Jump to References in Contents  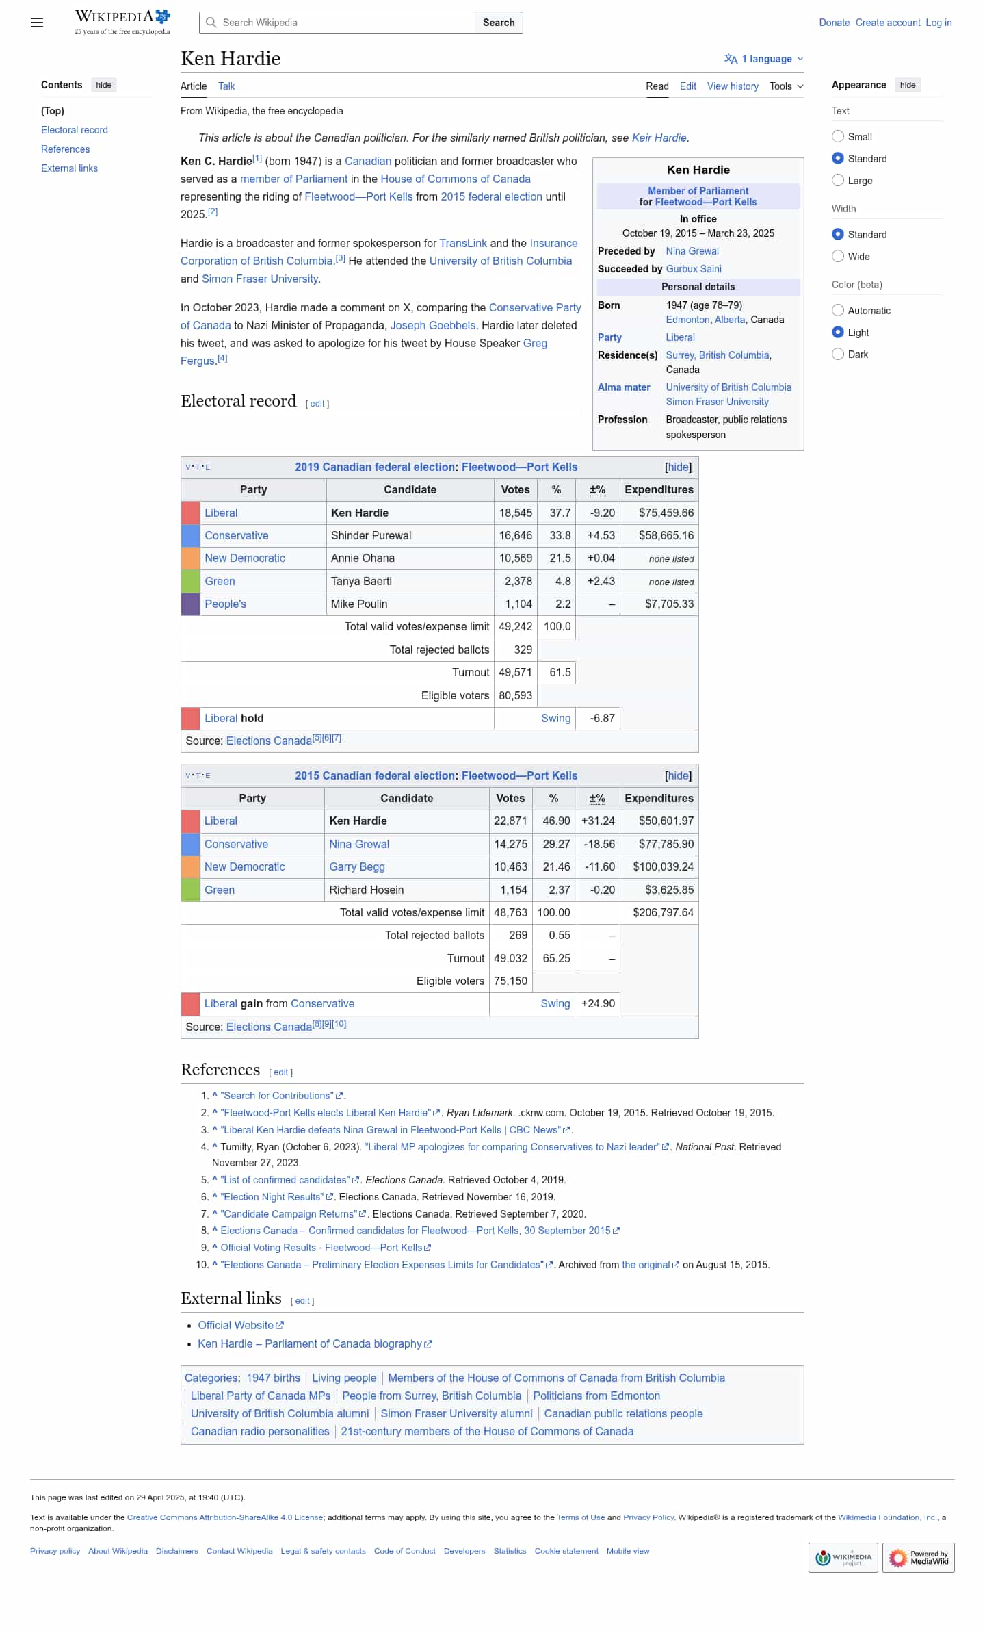(66, 149)
